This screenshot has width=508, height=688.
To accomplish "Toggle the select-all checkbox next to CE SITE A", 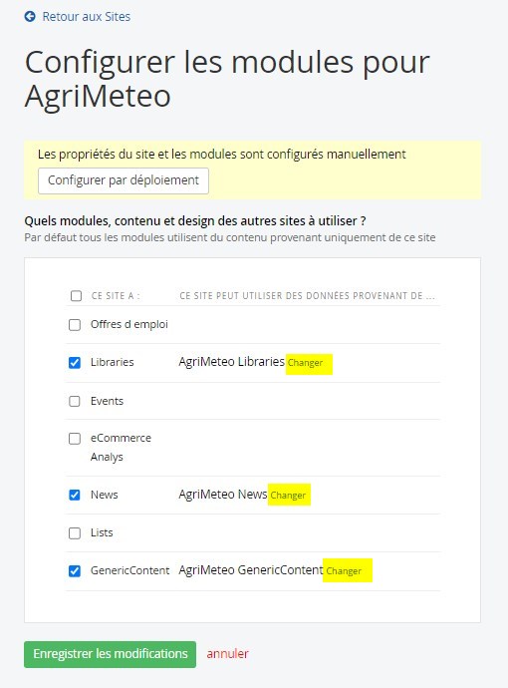I will tap(76, 296).
